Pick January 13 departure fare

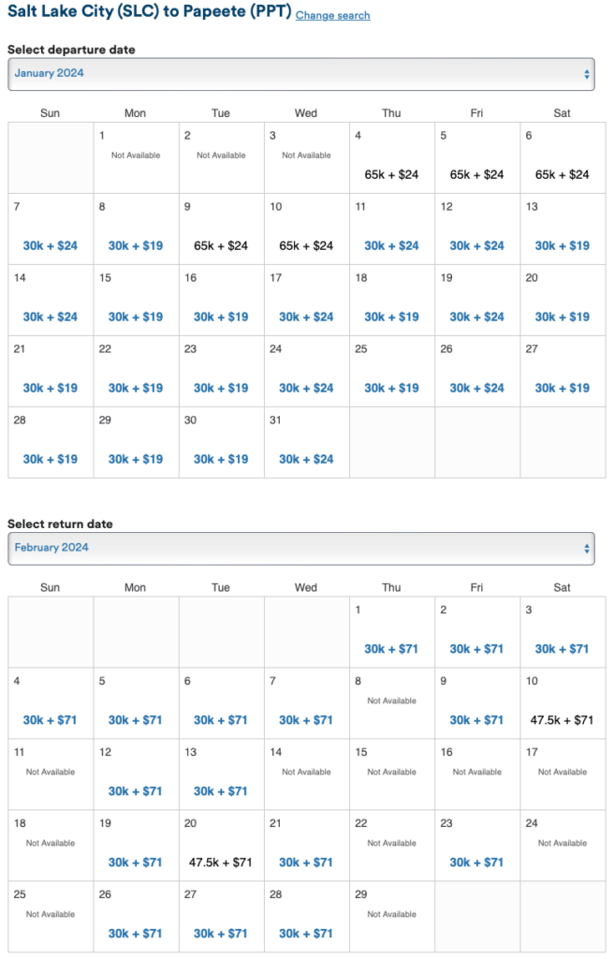[563, 245]
